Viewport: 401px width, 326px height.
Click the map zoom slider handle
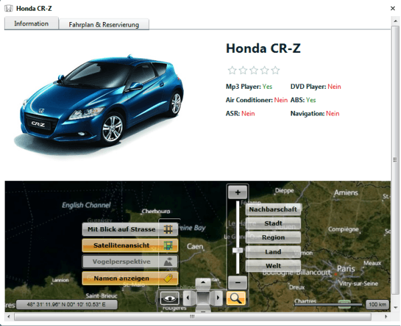coord(237,251)
